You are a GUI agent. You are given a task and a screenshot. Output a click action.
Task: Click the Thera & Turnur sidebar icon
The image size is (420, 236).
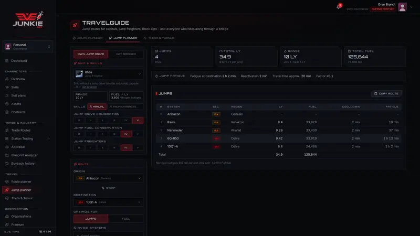7,198
